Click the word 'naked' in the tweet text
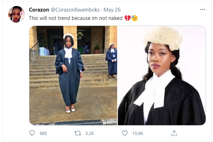 coord(115,17)
